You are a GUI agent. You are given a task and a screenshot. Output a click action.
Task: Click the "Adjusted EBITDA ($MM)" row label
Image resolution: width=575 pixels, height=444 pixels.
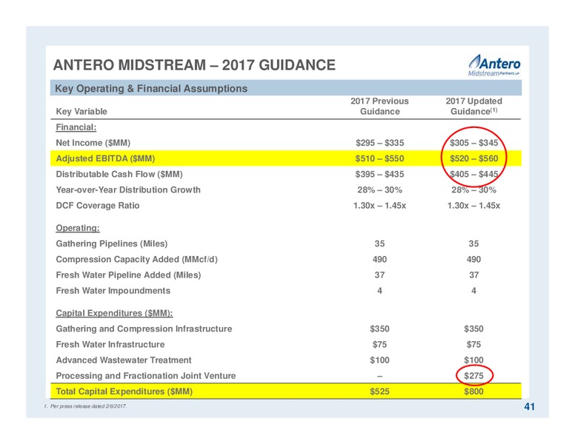point(105,158)
